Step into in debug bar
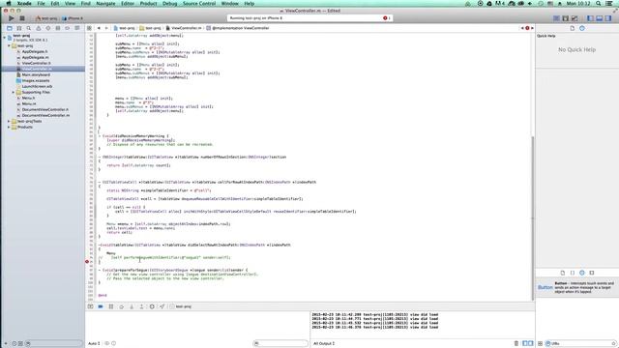619x348 pixels. click(x=132, y=306)
